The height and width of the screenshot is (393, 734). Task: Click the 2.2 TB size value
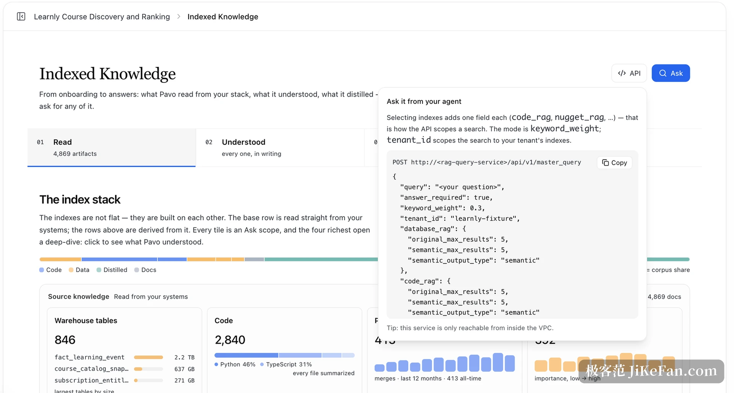click(184, 357)
